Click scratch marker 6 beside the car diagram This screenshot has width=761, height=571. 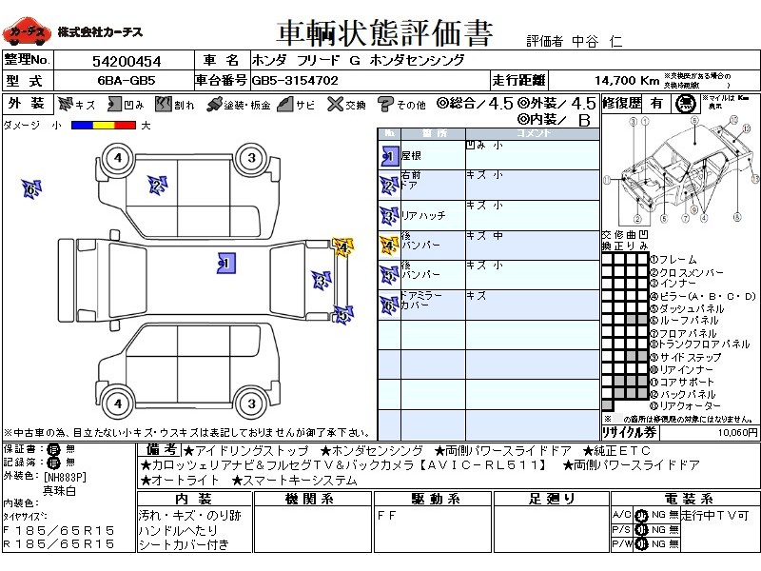point(31,188)
